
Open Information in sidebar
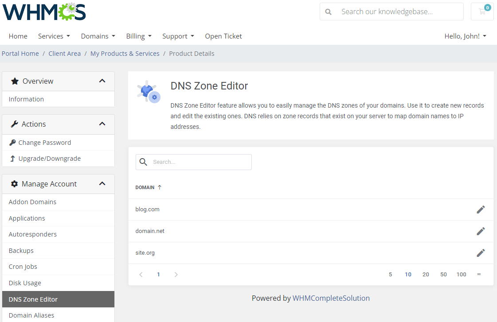tap(59, 99)
